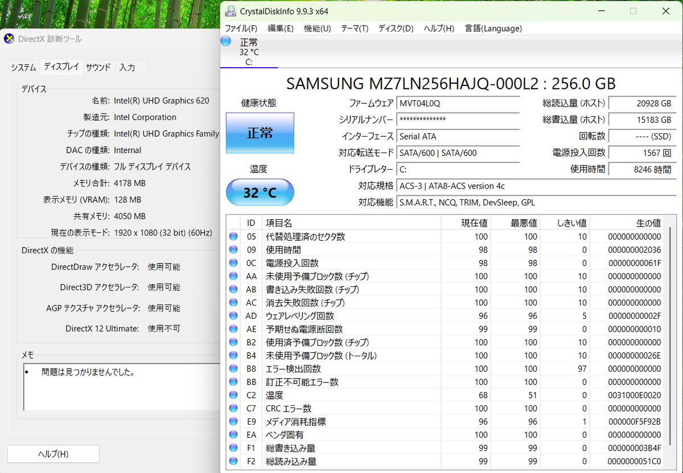Click power-on count value 1567 回
Viewport: 683px width, 473px height.
(643, 153)
